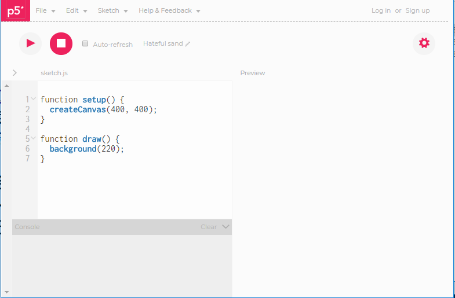This screenshot has width=455, height=298.
Task: Fold the draw function at line 5
Action: [34, 138]
